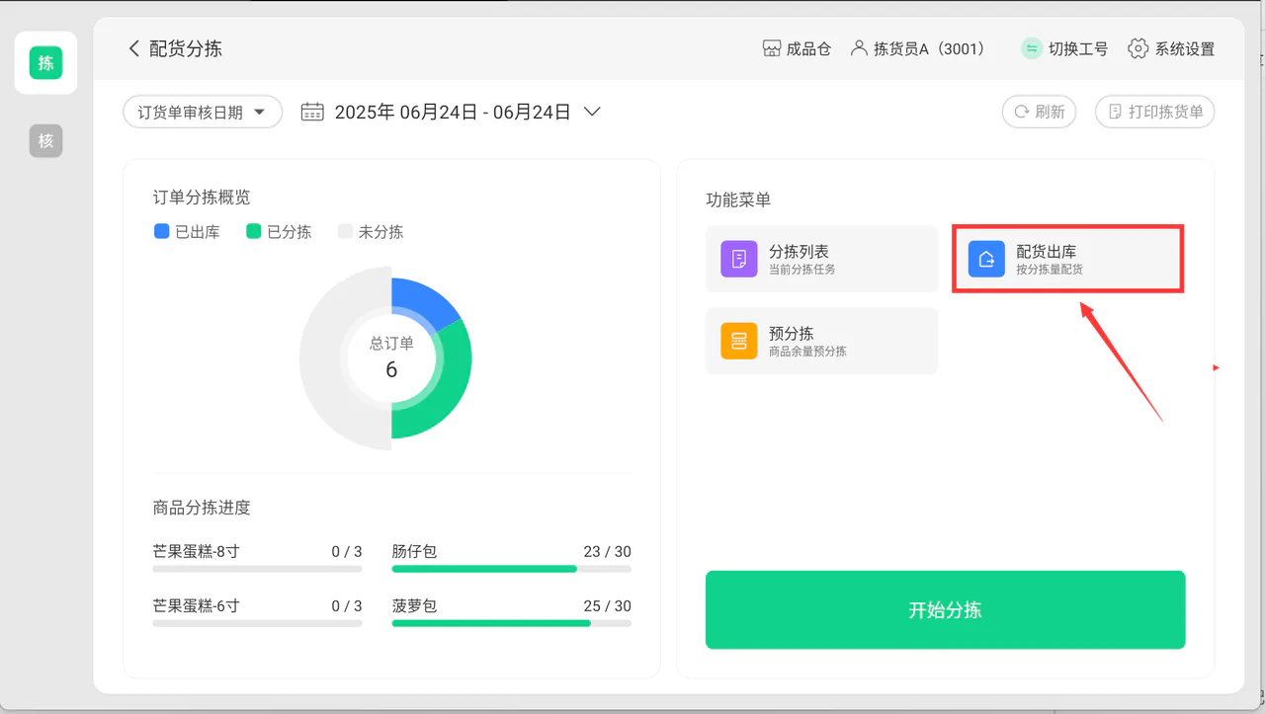Click the blue 配货出库 outbound icon
The width and height of the screenshot is (1265, 714).
986,259
